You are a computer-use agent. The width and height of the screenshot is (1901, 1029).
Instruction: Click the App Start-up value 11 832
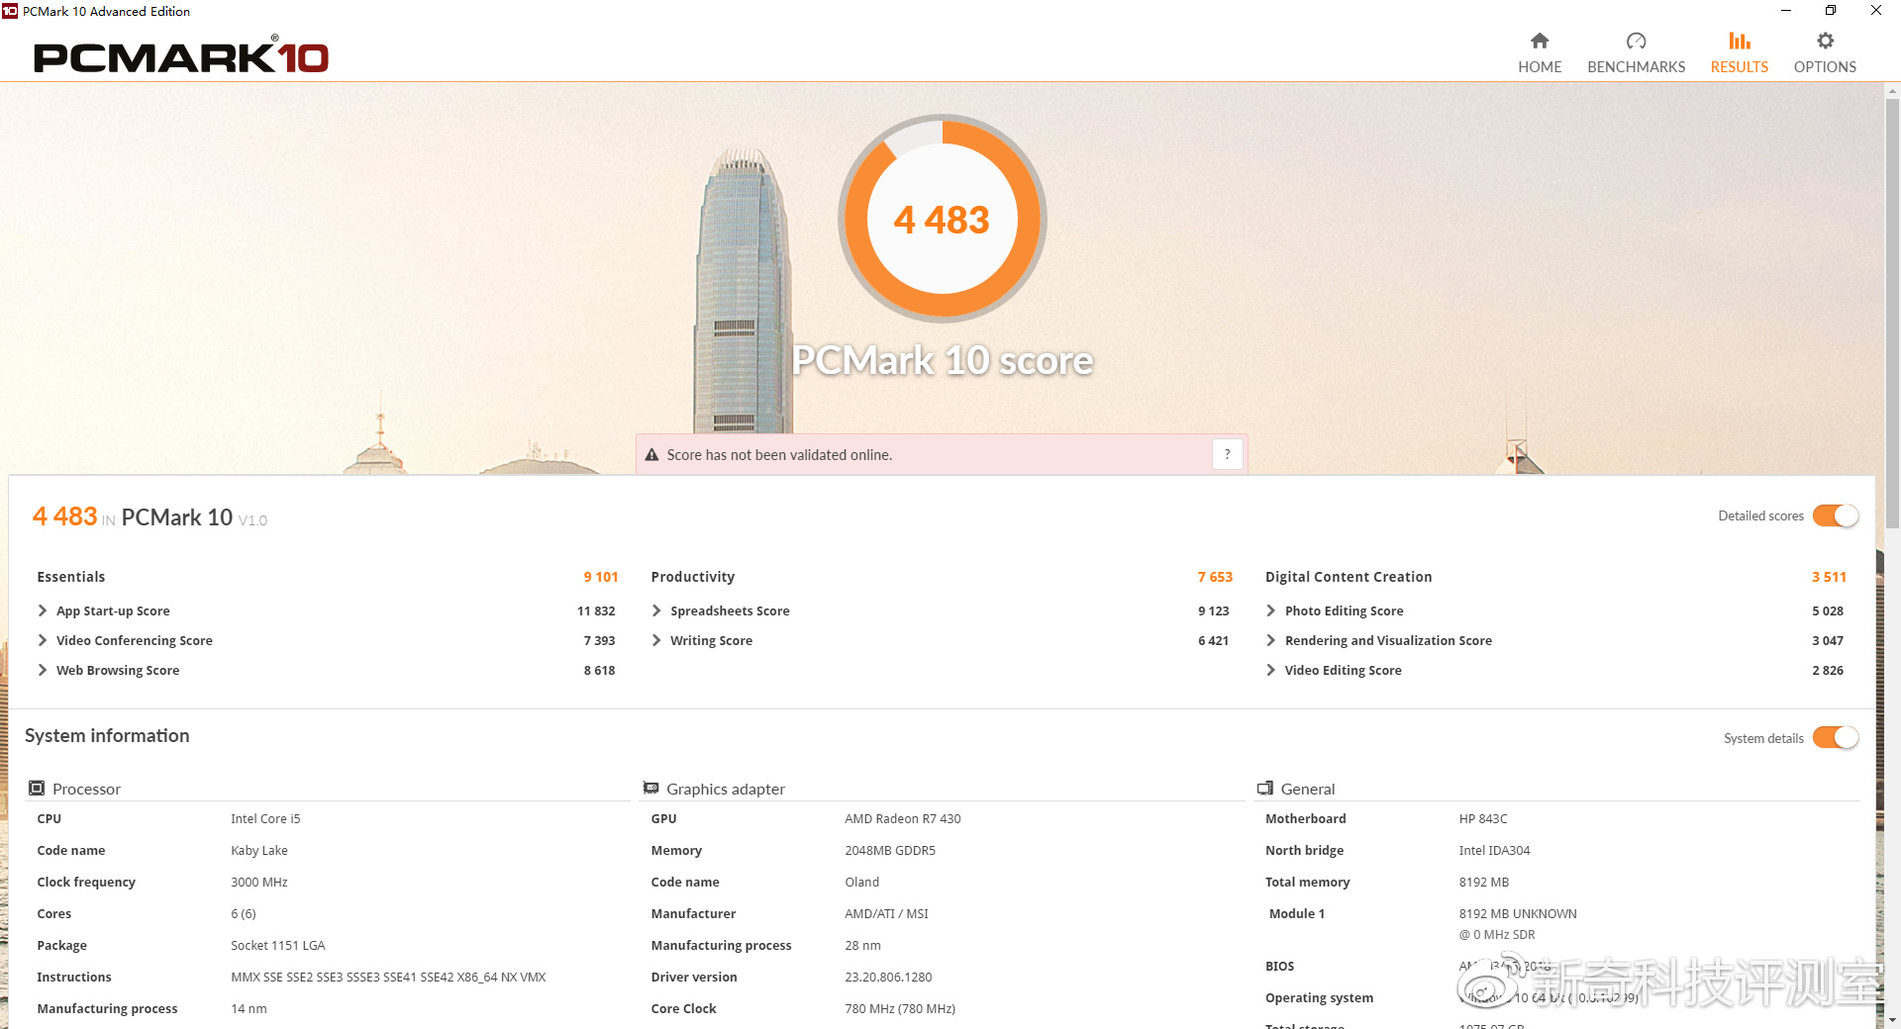(596, 611)
